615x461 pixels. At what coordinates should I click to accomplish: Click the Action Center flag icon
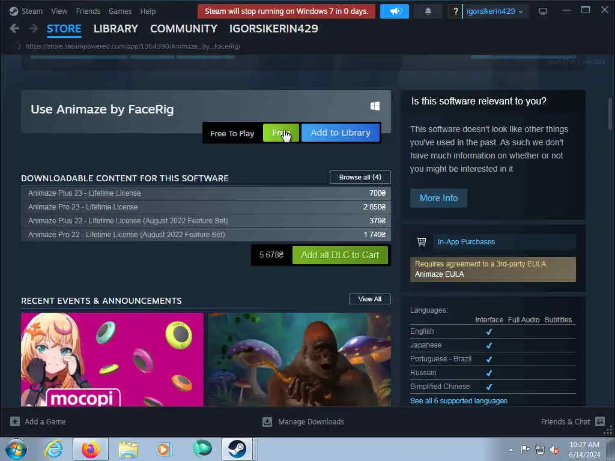pos(525,449)
